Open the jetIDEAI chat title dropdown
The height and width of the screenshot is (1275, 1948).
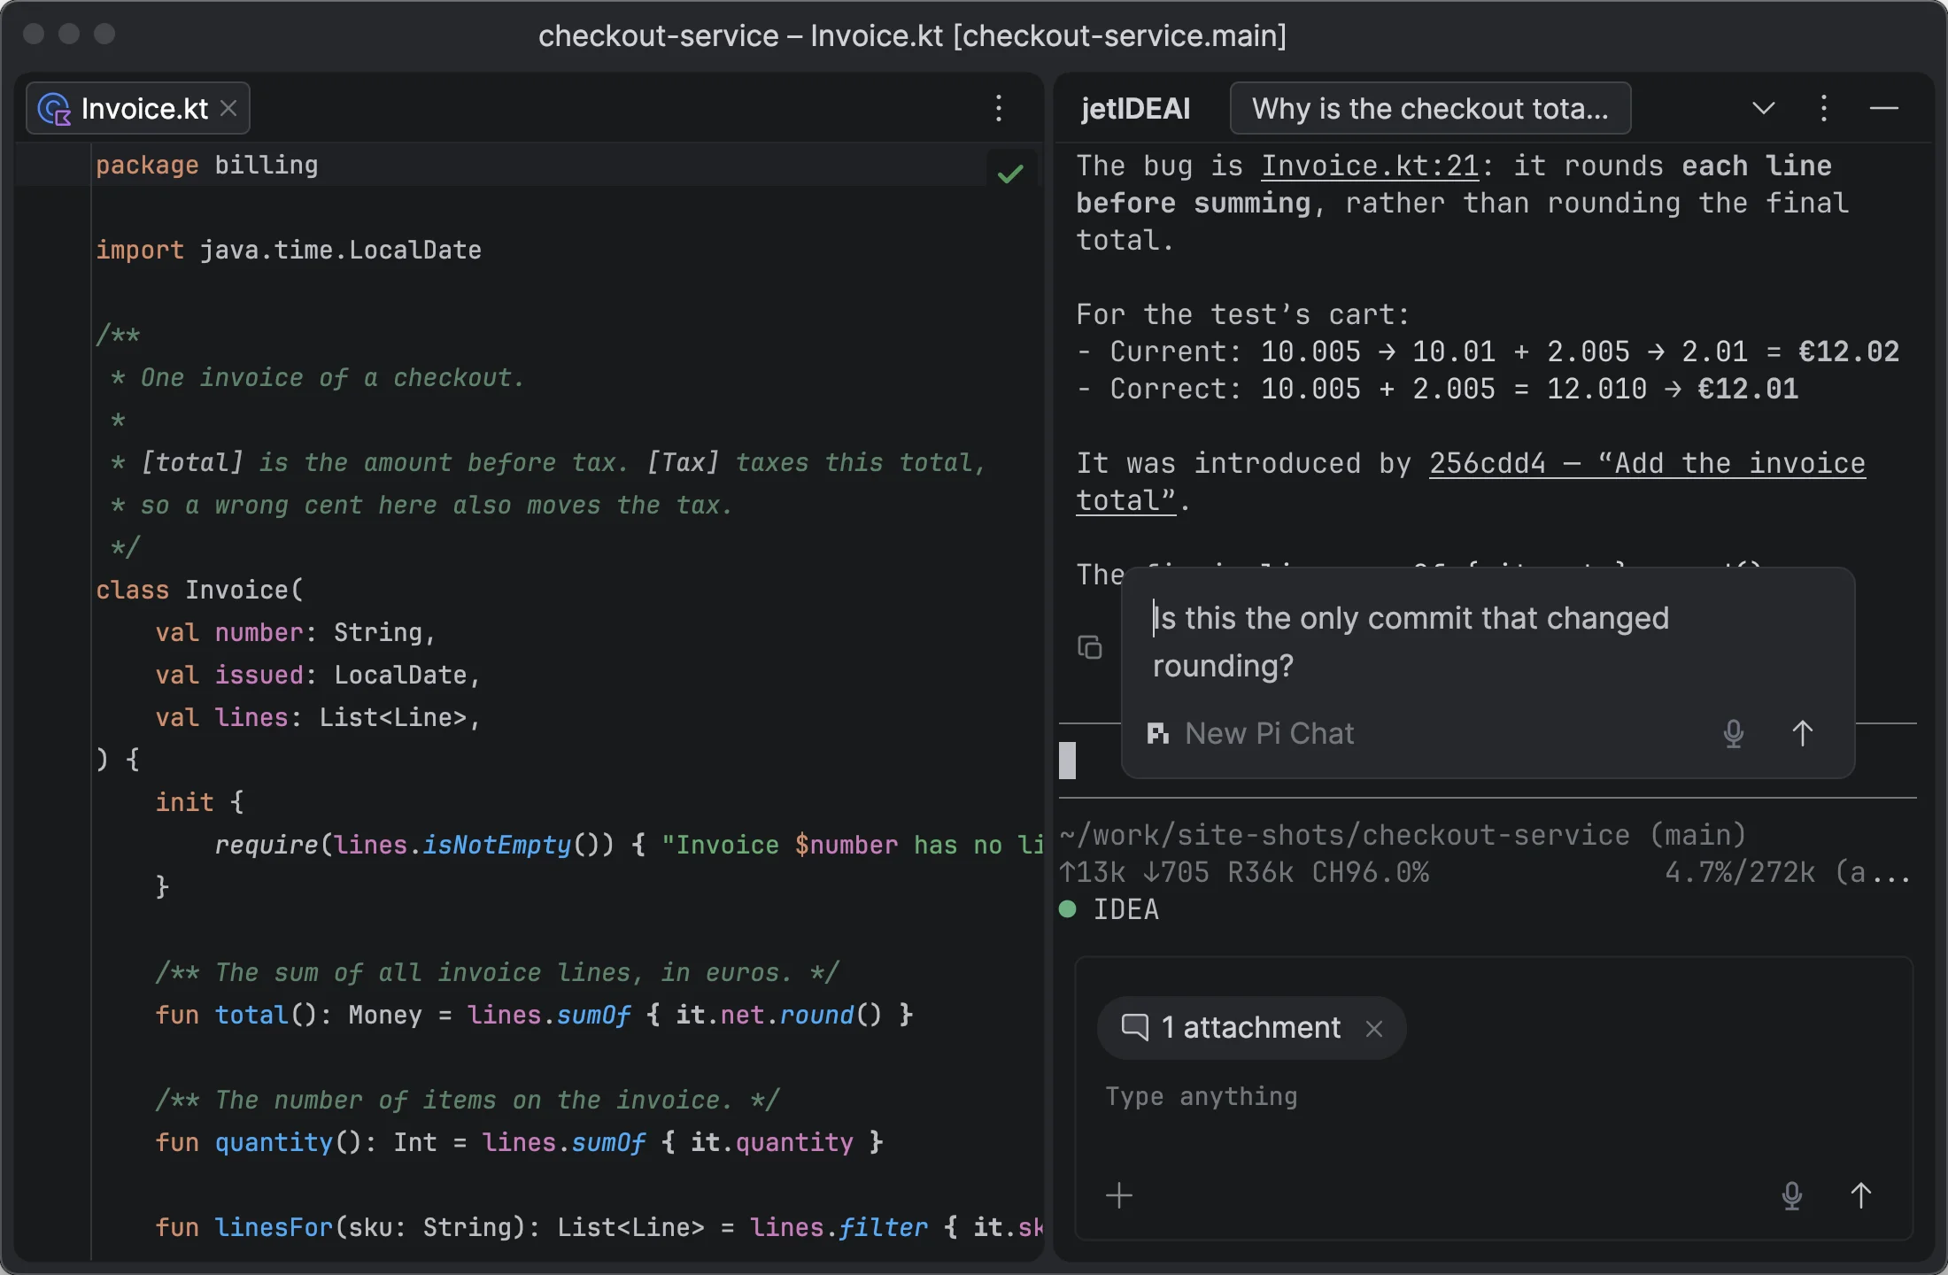point(1430,108)
